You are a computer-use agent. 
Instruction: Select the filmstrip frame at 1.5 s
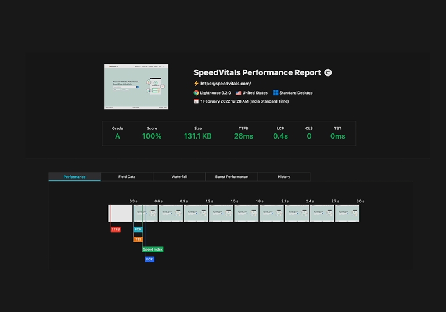[x=246, y=213]
